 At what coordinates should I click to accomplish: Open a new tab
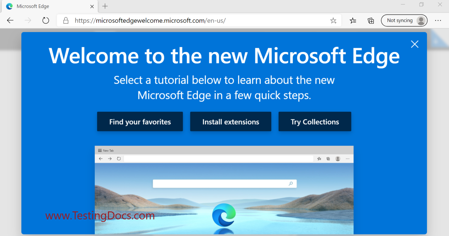coord(105,6)
